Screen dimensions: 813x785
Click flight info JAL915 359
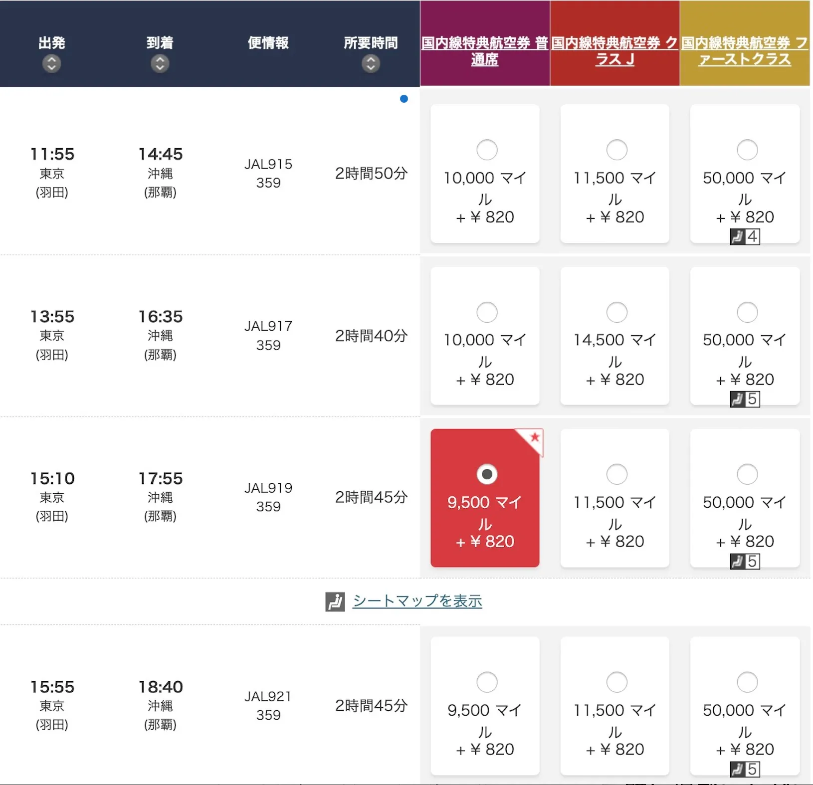(x=268, y=174)
